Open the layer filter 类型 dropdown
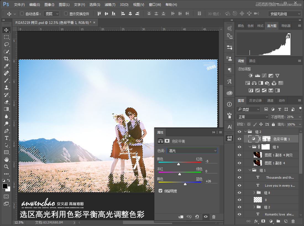This screenshot has width=304, height=226. [248, 109]
